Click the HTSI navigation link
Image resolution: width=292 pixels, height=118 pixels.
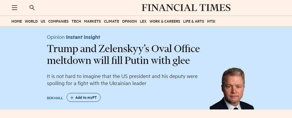211,21
